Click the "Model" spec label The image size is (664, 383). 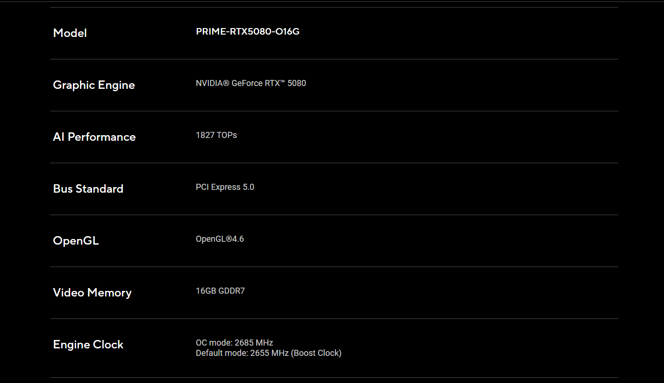tap(70, 33)
